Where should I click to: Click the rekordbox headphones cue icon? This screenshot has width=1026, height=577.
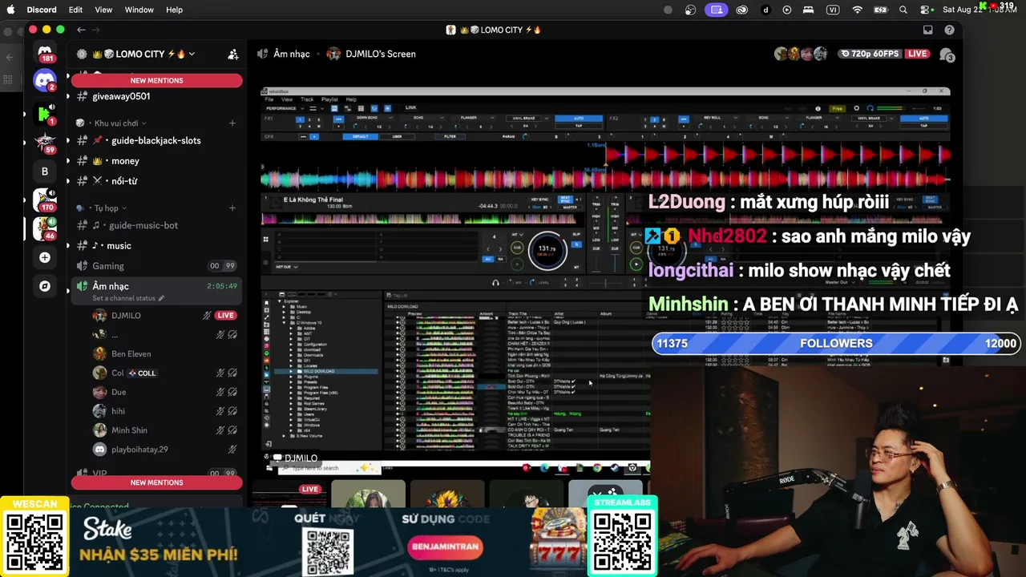[495, 283]
